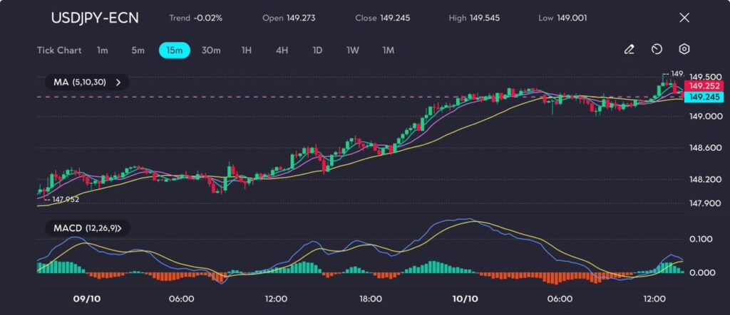The image size is (730, 315).
Task: Select the 1M monthly timeframe
Action: (x=388, y=50)
